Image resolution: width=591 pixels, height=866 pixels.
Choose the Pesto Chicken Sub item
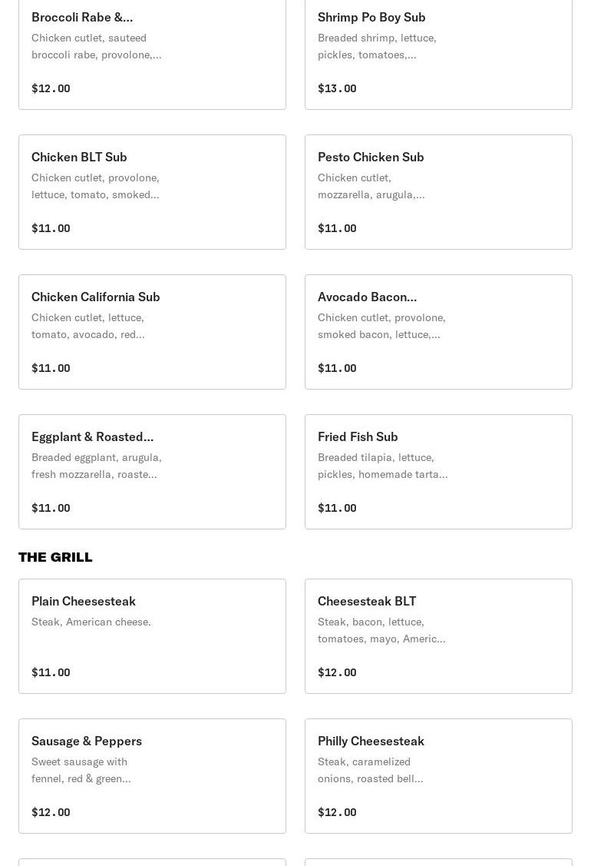[x=438, y=192]
